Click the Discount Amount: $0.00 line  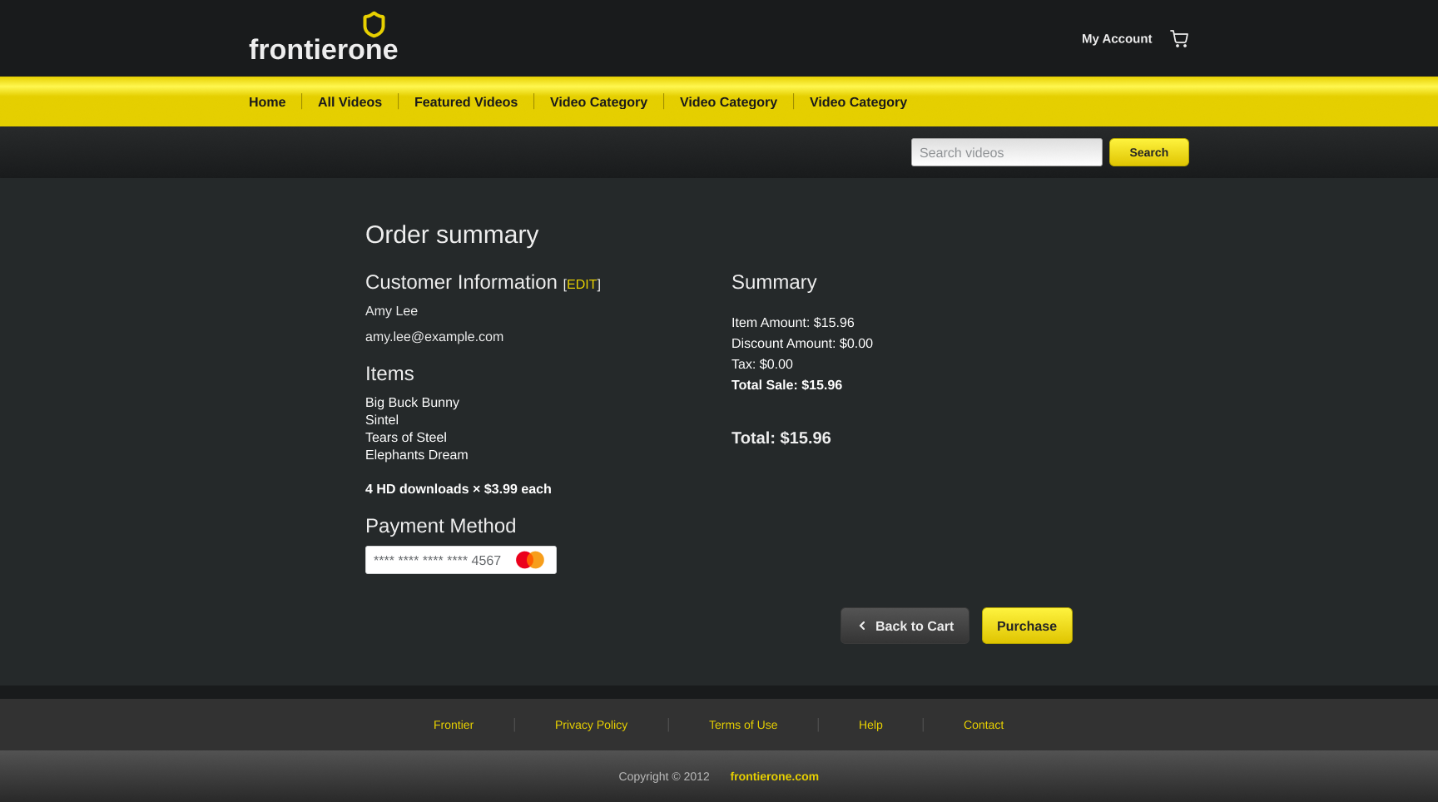pos(802,344)
